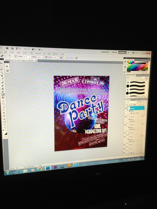Open the Edit menu
The image size is (157, 209).
[5, 52]
